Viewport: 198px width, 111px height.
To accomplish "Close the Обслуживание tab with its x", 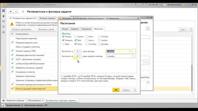I will click(x=42, y=101).
